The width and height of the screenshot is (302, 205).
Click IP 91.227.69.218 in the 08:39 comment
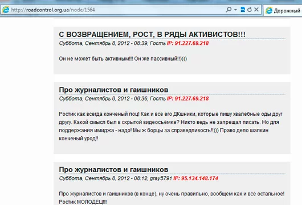tap(188, 43)
